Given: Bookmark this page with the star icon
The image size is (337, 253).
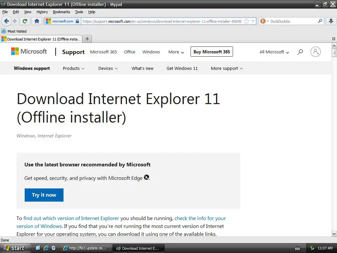Looking at the screenshot, I should pyautogui.click(x=246, y=21).
